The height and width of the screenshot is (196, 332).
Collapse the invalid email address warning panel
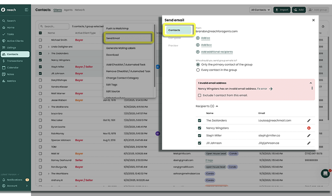310,83
